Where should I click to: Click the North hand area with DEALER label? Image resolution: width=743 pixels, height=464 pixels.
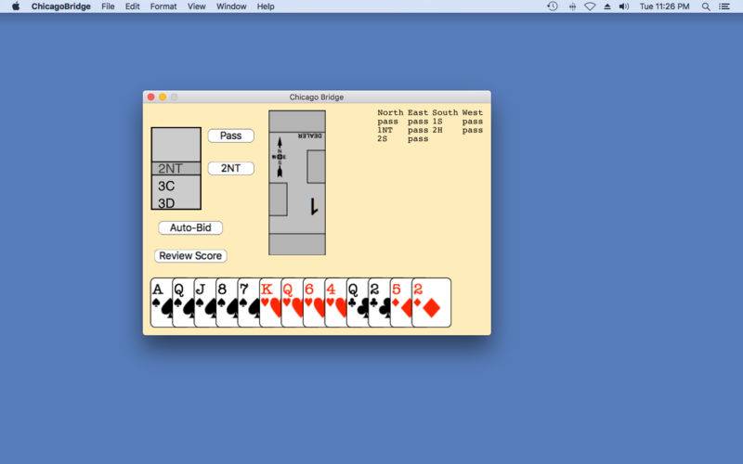coord(297,122)
